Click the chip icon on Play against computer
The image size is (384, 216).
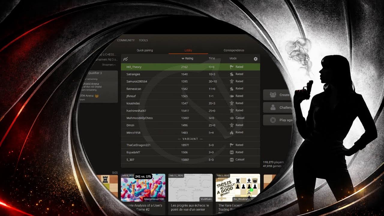[x=273, y=120]
